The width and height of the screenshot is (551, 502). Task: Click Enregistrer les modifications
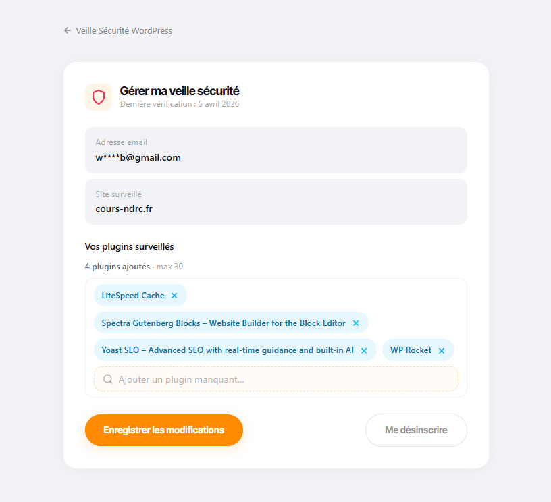(163, 430)
